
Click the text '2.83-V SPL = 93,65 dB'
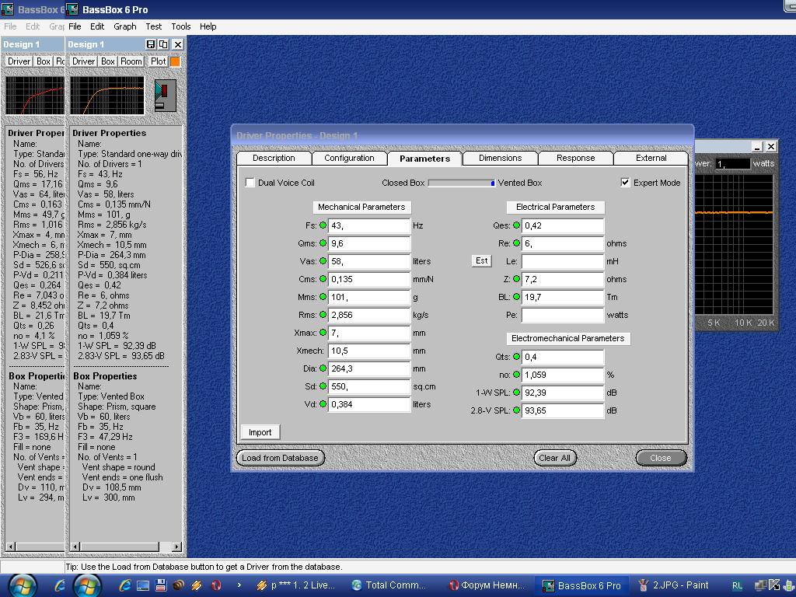click(121, 356)
